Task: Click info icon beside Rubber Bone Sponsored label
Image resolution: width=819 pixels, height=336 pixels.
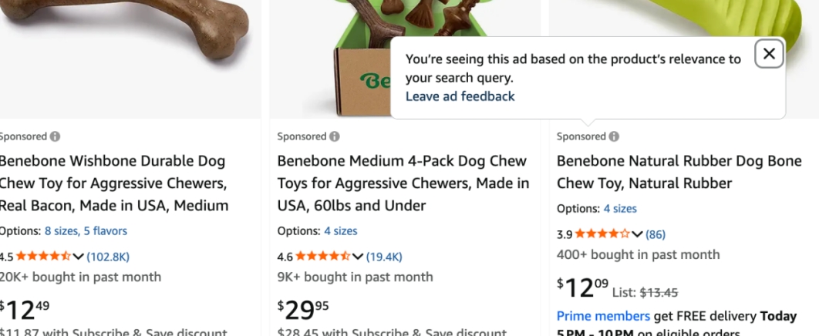Action: 613,136
